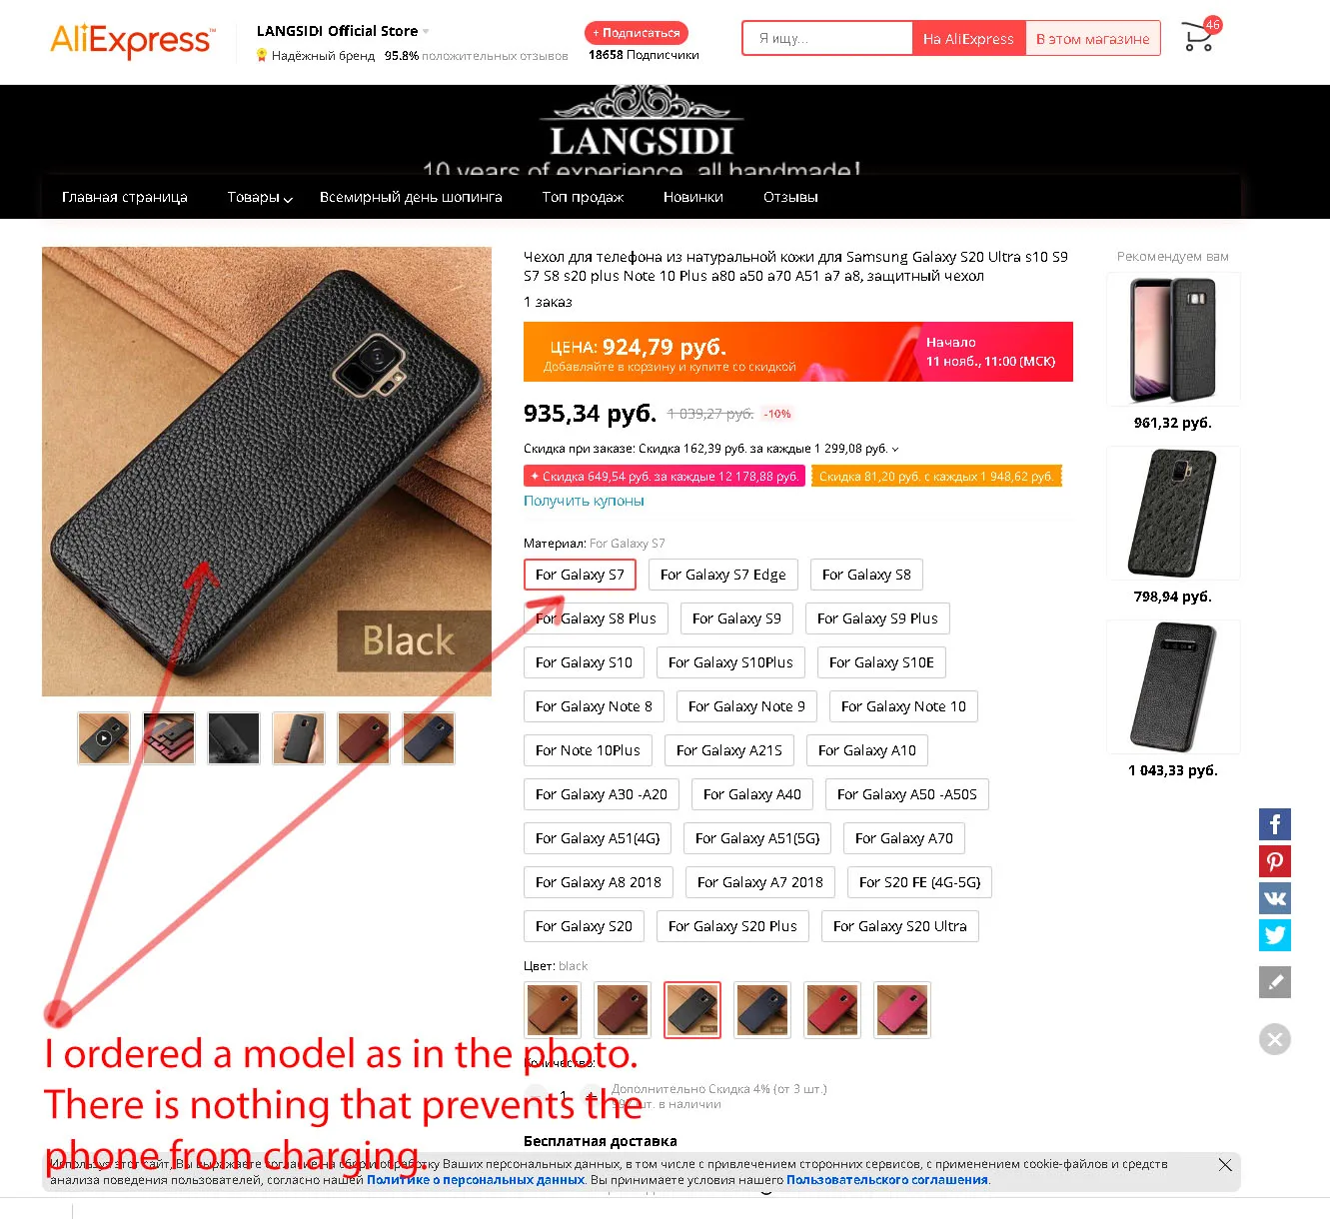The width and height of the screenshot is (1330, 1219).
Task: Expand the order discount details chevron
Action: (895, 449)
